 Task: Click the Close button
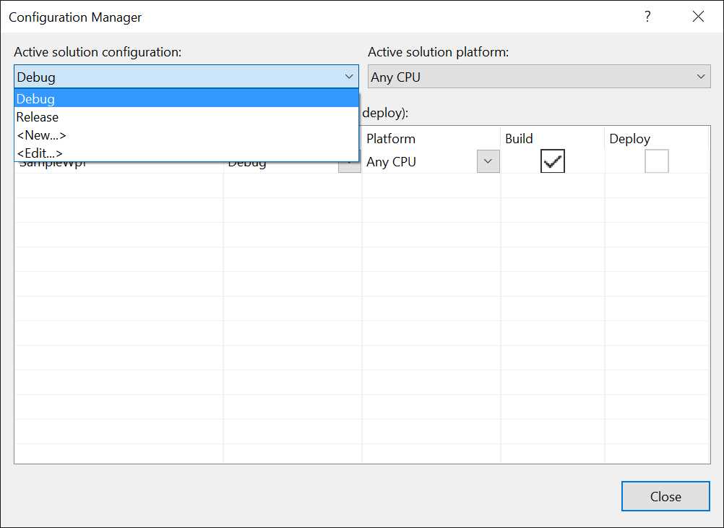click(665, 496)
